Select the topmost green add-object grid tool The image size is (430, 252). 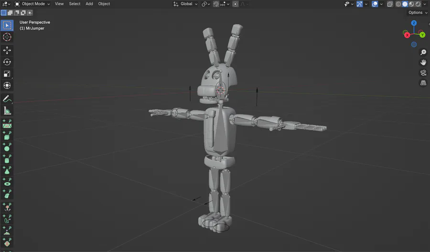[x=7, y=124]
